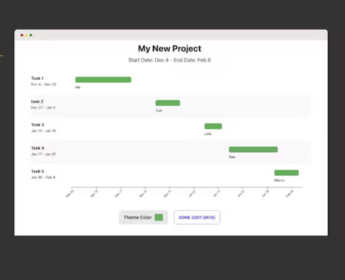Select the task 2 timeline bar
The width and height of the screenshot is (345, 280).
pyautogui.click(x=168, y=103)
